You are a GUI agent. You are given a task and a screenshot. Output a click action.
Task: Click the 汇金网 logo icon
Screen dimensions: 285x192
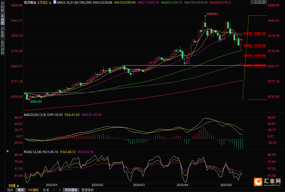258,182
